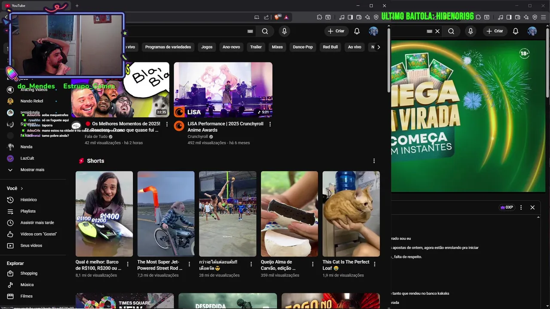Image resolution: width=550 pixels, height=309 pixels.
Task: Open Filmes in Explorar section
Action: point(26,296)
